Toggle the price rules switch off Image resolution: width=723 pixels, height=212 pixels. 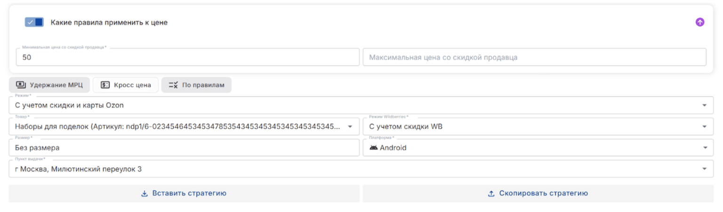pyautogui.click(x=34, y=22)
